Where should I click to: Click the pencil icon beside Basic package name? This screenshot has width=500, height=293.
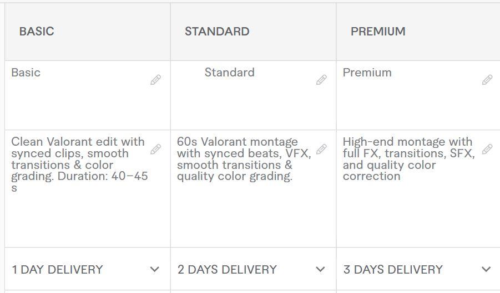pos(156,80)
